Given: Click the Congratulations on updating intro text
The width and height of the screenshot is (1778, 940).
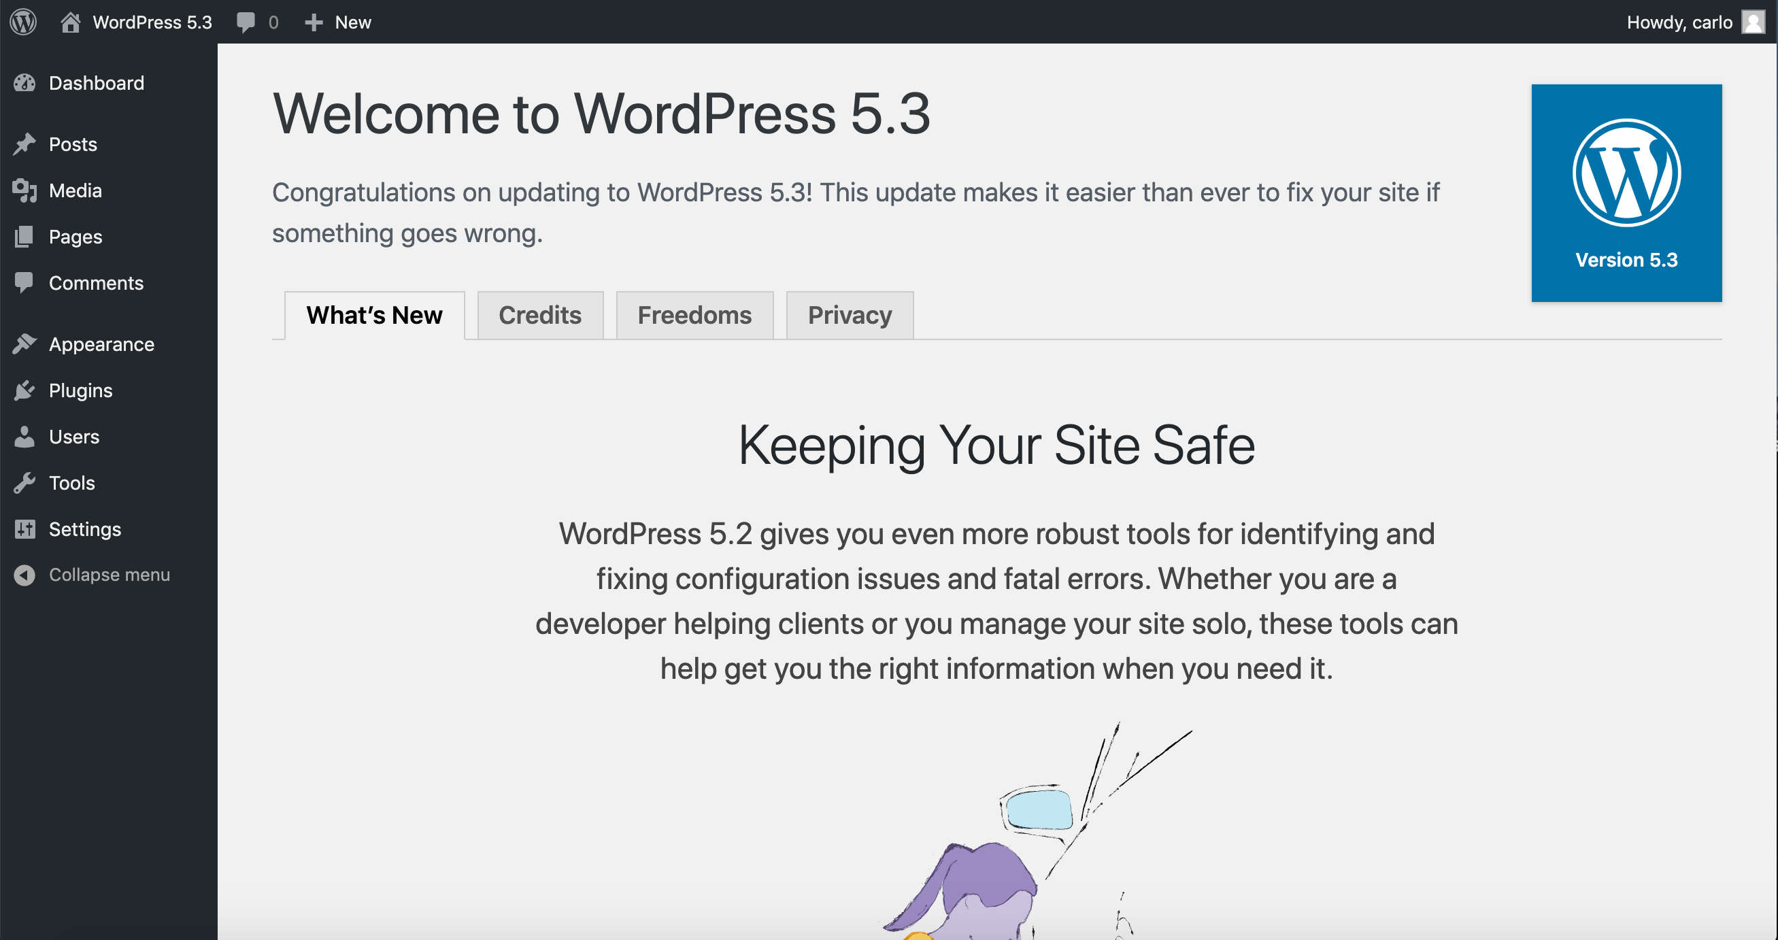Looking at the screenshot, I should 856,213.
